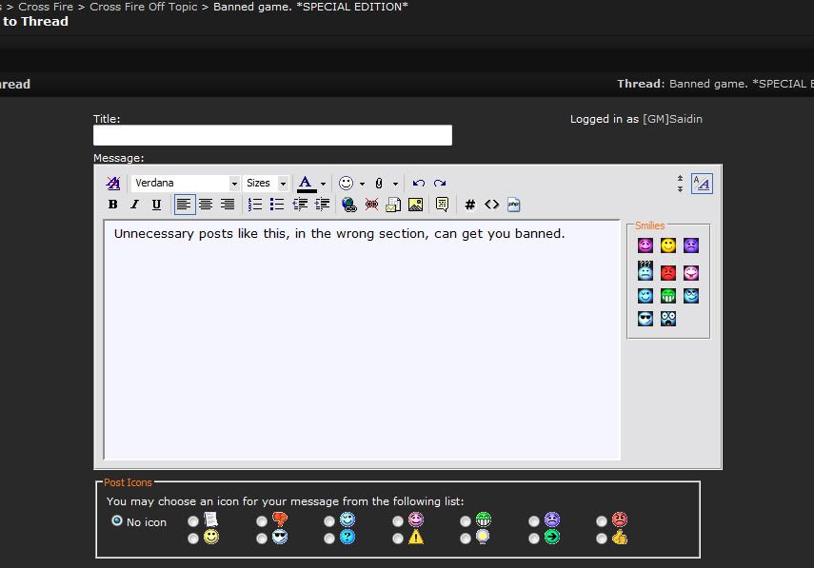Image resolution: width=814 pixels, height=568 pixels.
Task: Expand the Sizes dropdown
Action: [x=283, y=184]
